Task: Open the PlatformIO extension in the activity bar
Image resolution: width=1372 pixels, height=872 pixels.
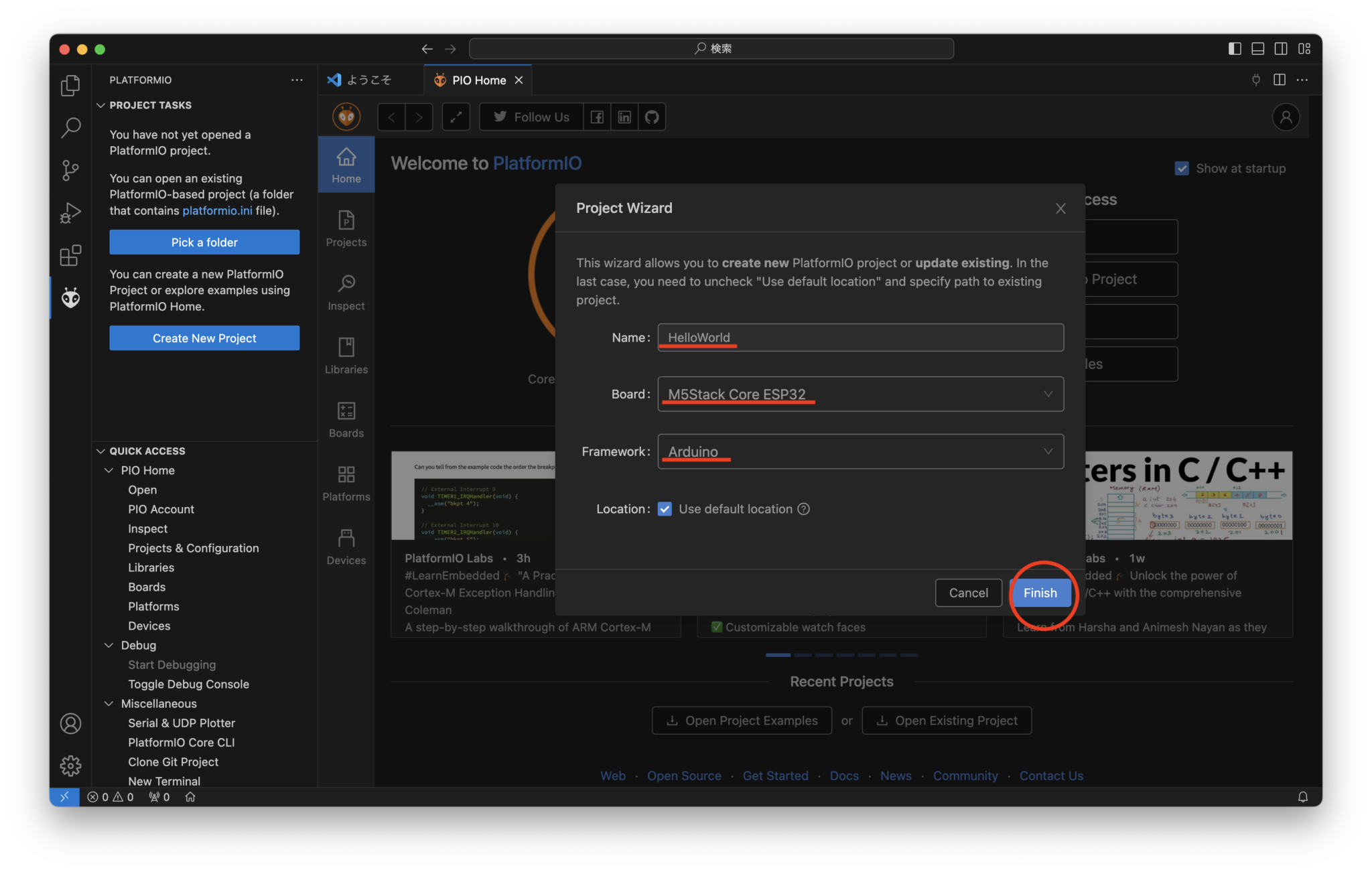Action: 70,297
